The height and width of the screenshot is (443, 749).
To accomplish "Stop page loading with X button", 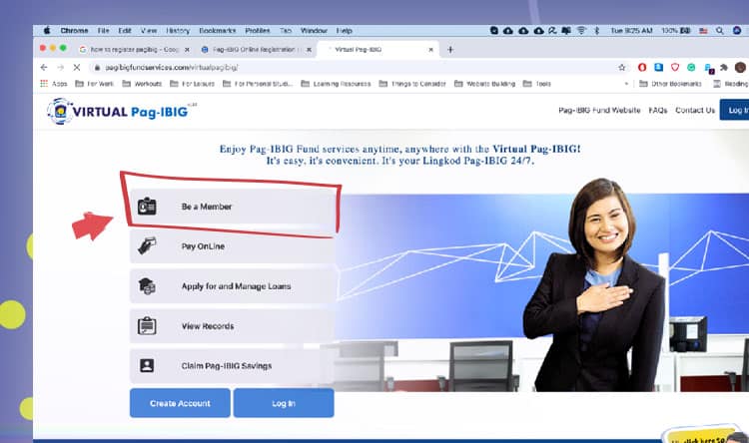I will click(77, 67).
